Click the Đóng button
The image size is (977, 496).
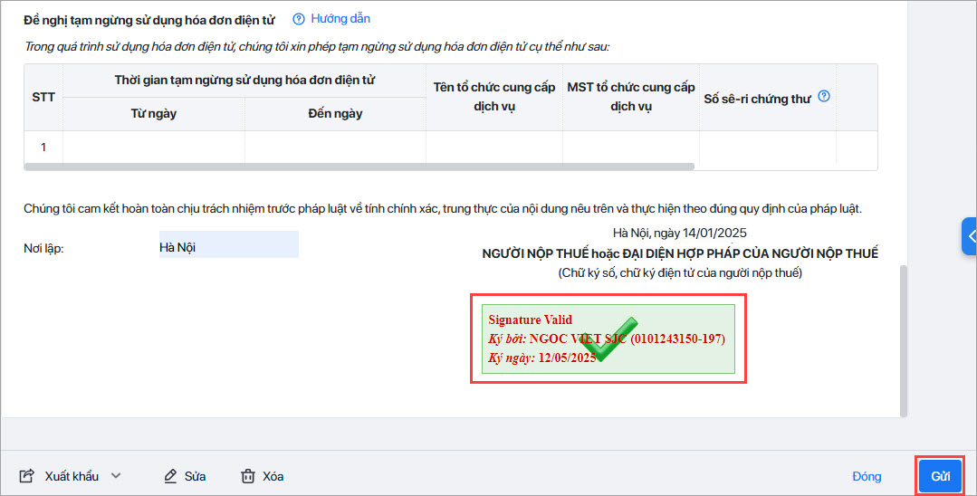[867, 477]
